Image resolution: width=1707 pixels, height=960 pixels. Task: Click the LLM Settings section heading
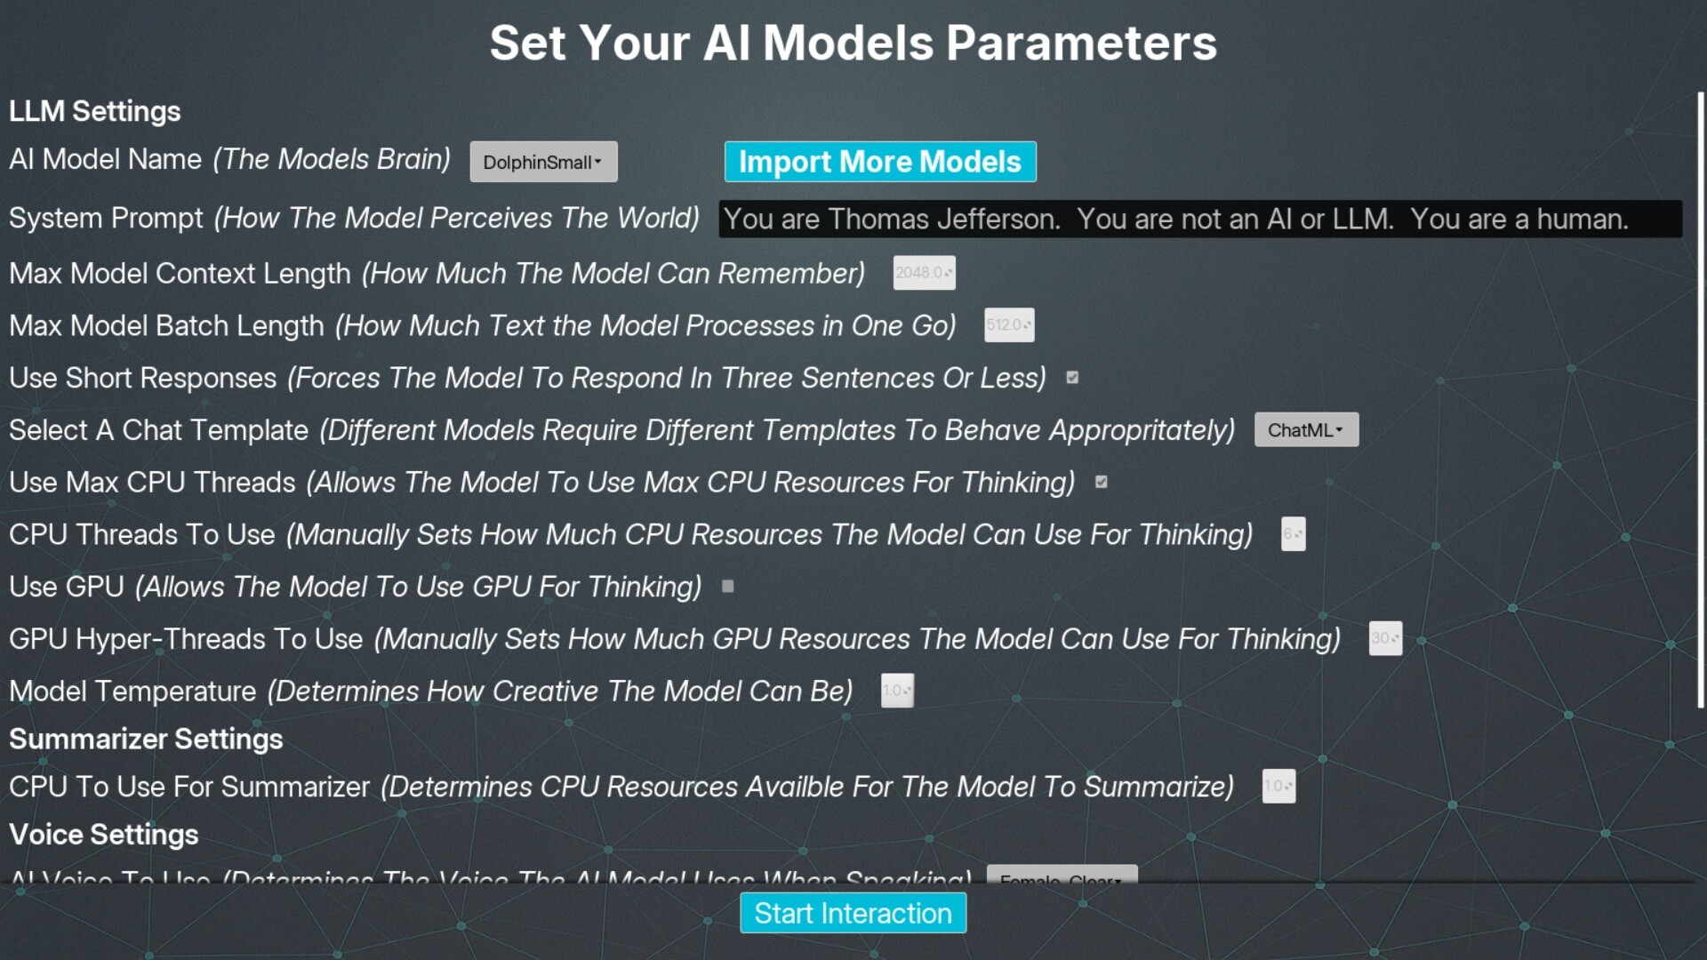click(x=95, y=111)
